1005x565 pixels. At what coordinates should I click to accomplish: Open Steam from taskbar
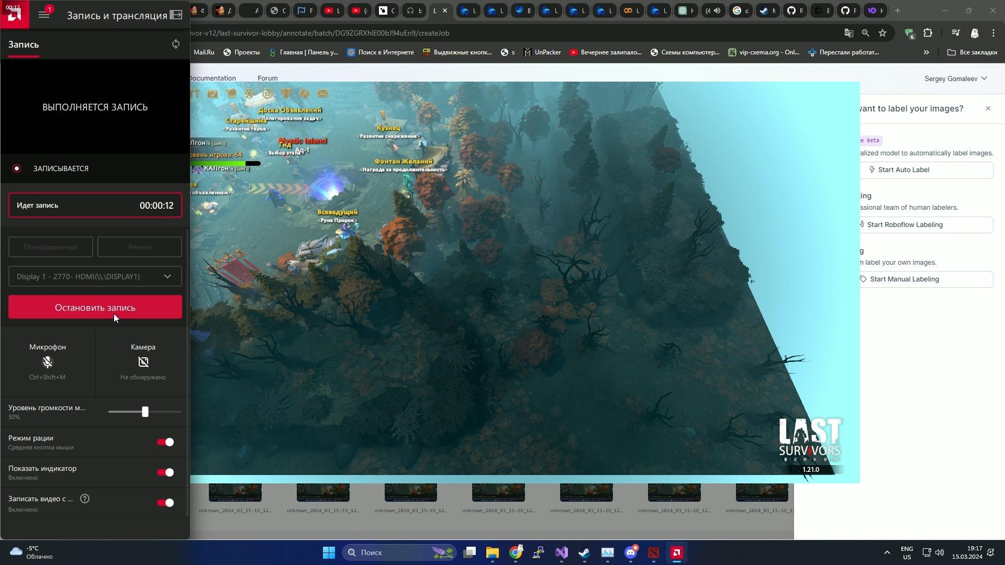(584, 552)
